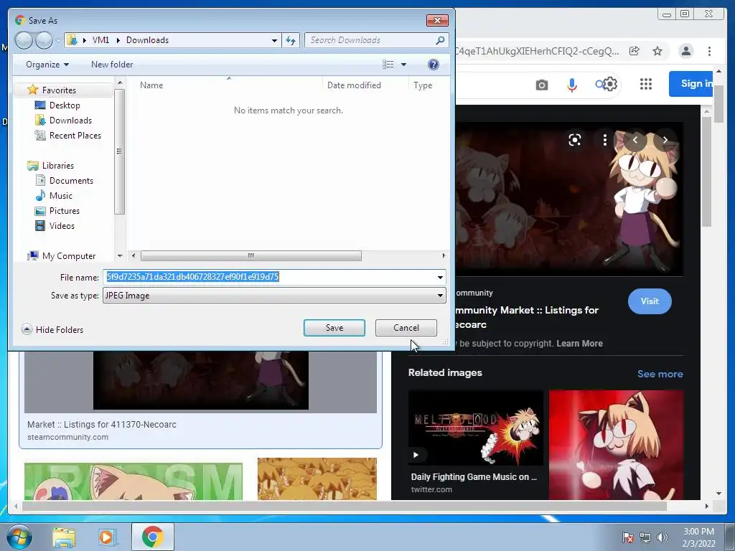Select Recent Places in navigation pane

click(x=75, y=136)
